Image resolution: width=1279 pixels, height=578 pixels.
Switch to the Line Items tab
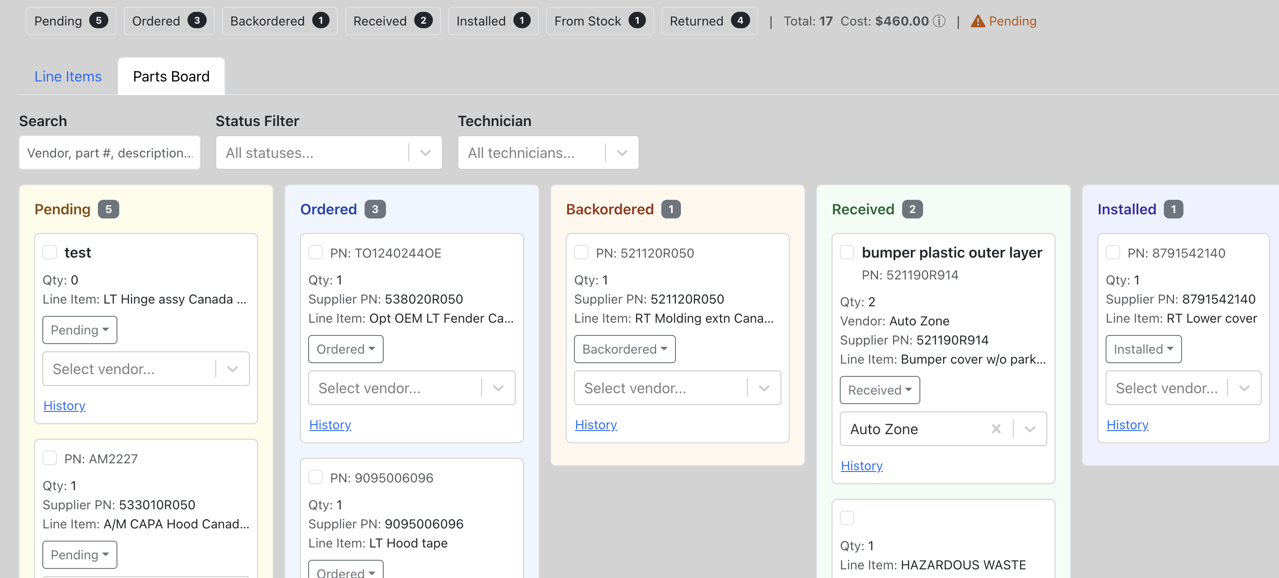[x=68, y=76]
